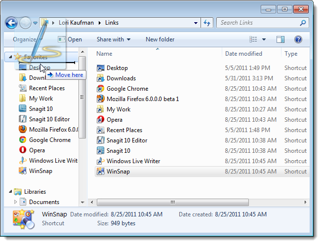Select the Snagit 10 Editor shortcut icon in list
Image resolution: width=321 pixels, height=244 pixels.
click(101, 140)
